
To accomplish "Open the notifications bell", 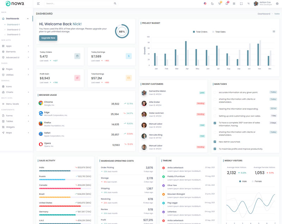I will 227,4.
